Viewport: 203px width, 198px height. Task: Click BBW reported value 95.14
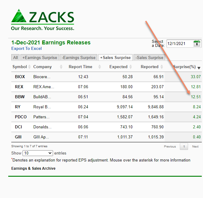(x=158, y=97)
